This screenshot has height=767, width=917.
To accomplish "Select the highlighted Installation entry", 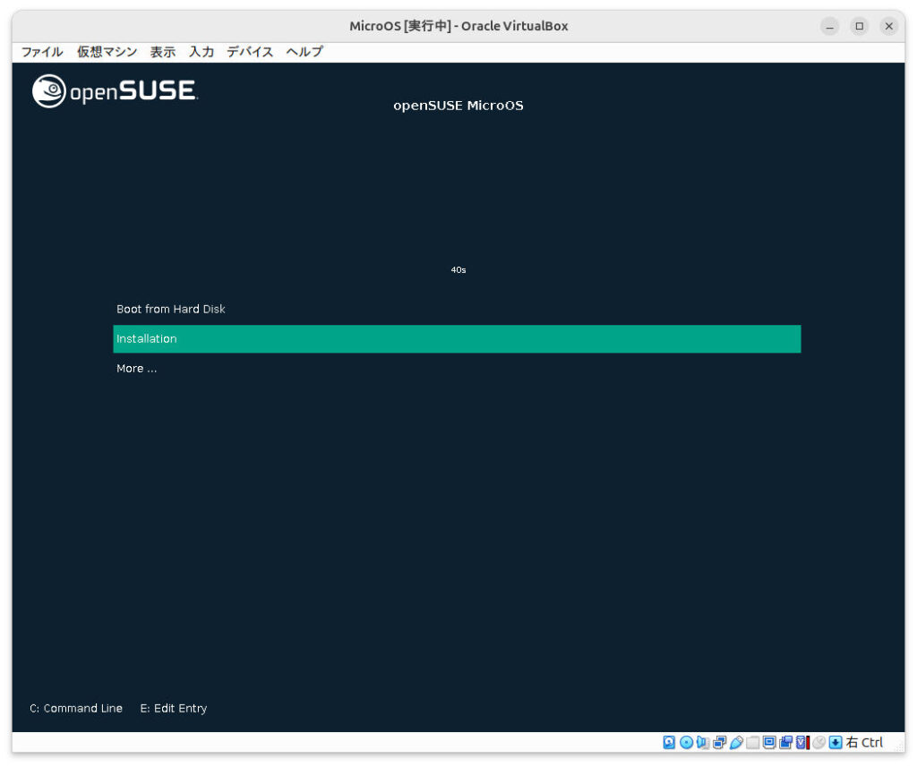I will [457, 339].
